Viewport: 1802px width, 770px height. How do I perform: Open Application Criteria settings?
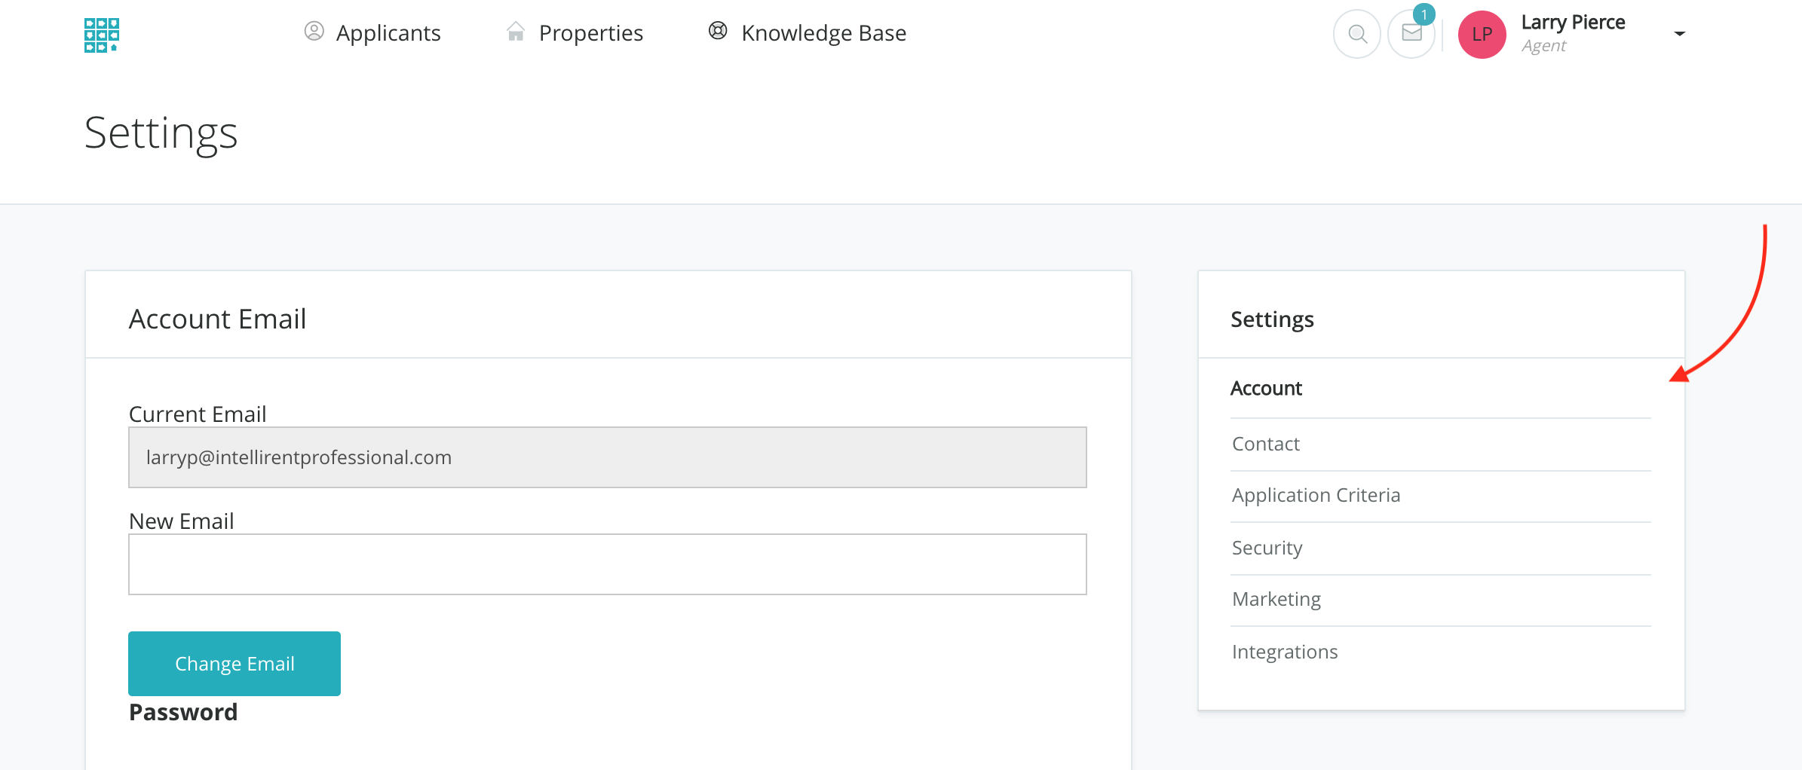[x=1316, y=495]
